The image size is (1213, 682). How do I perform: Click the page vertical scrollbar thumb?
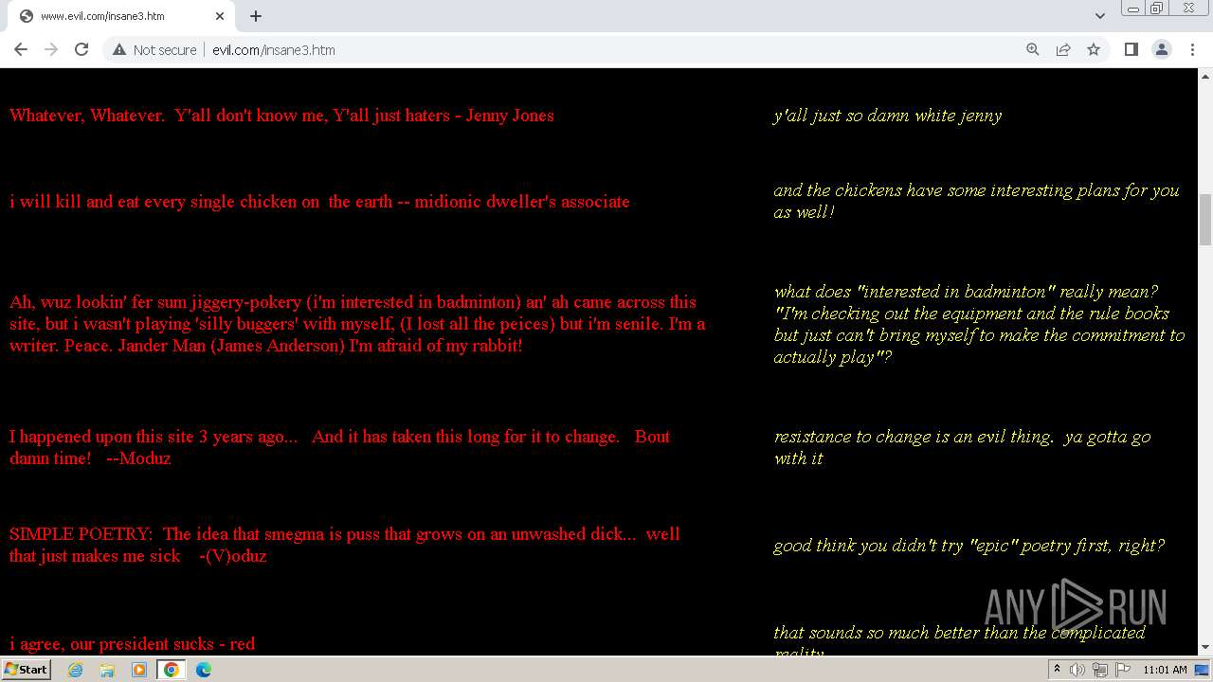(x=1205, y=219)
